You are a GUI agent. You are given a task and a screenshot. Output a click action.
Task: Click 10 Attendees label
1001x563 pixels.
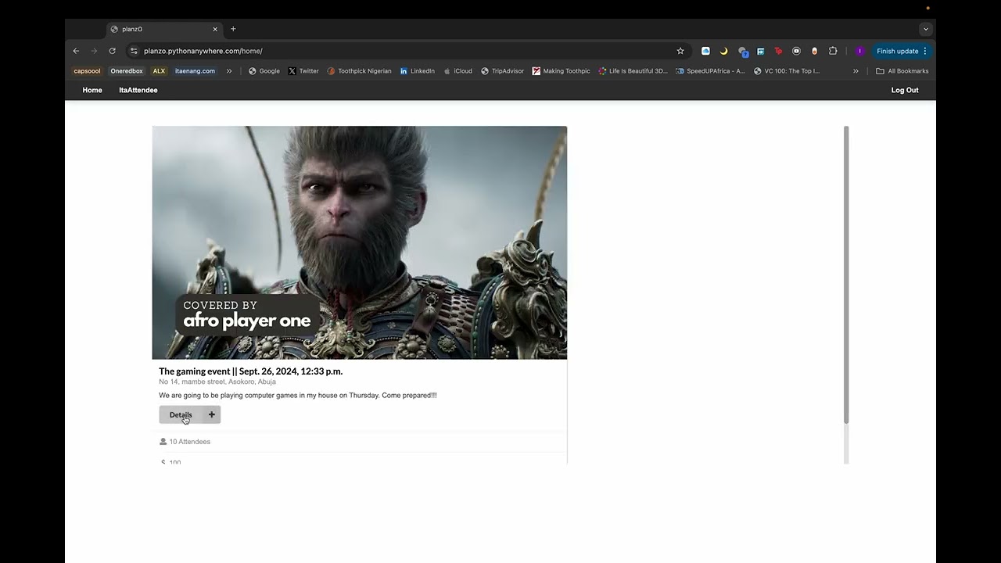click(x=189, y=442)
